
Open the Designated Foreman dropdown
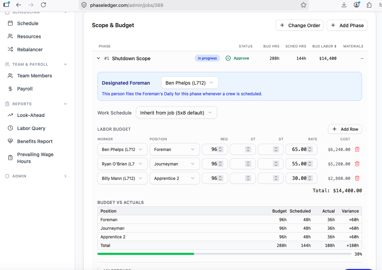coord(190,83)
